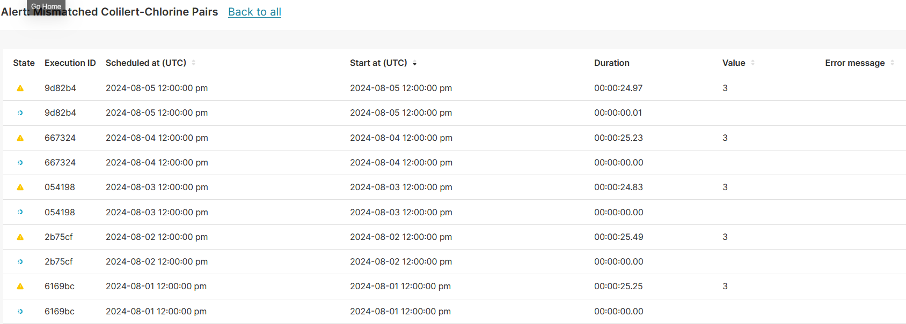
Task: Follow the Back to all link
Action: 254,12
